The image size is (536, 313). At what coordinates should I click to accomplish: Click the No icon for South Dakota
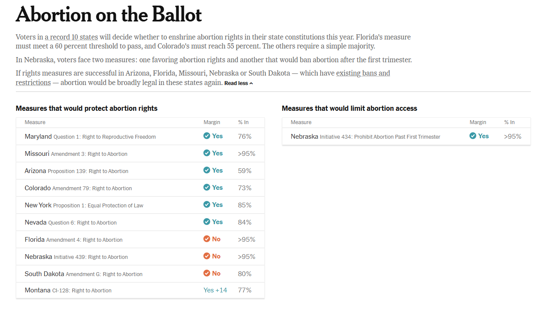pos(206,273)
